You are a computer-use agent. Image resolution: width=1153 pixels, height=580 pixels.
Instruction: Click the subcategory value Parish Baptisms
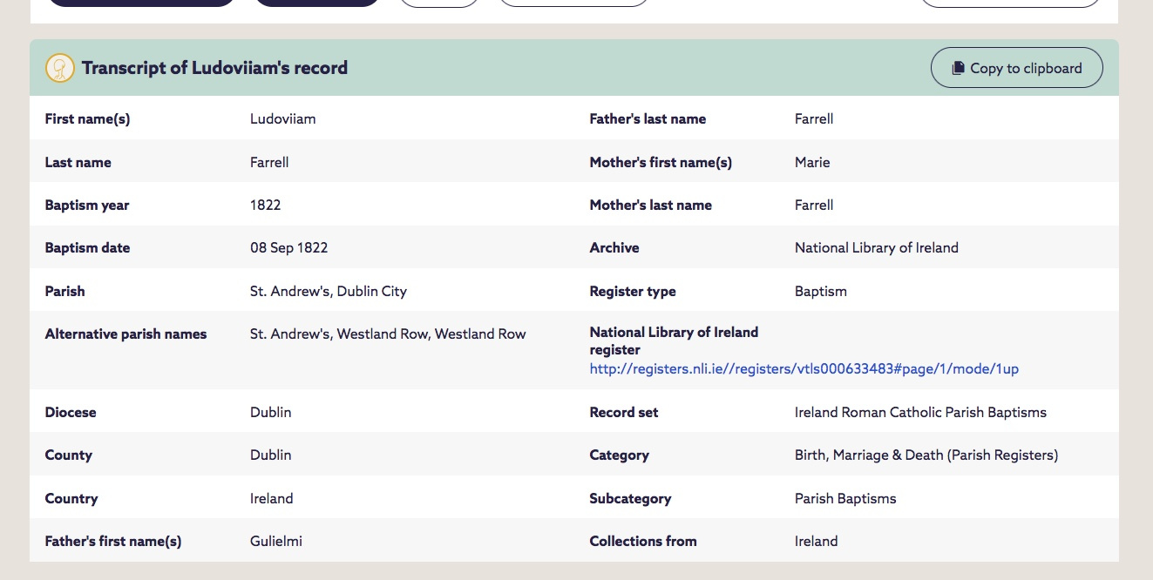[845, 498]
